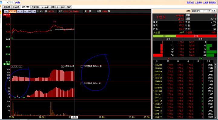Click the ? icon beside 大戶進出 label
Image resolution: width=218 pixels, height=120 pixels.
63,66
